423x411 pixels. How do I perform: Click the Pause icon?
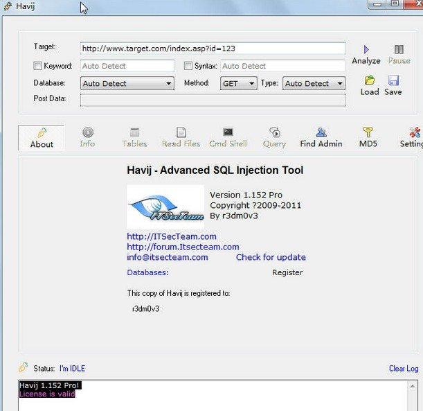[x=399, y=49]
